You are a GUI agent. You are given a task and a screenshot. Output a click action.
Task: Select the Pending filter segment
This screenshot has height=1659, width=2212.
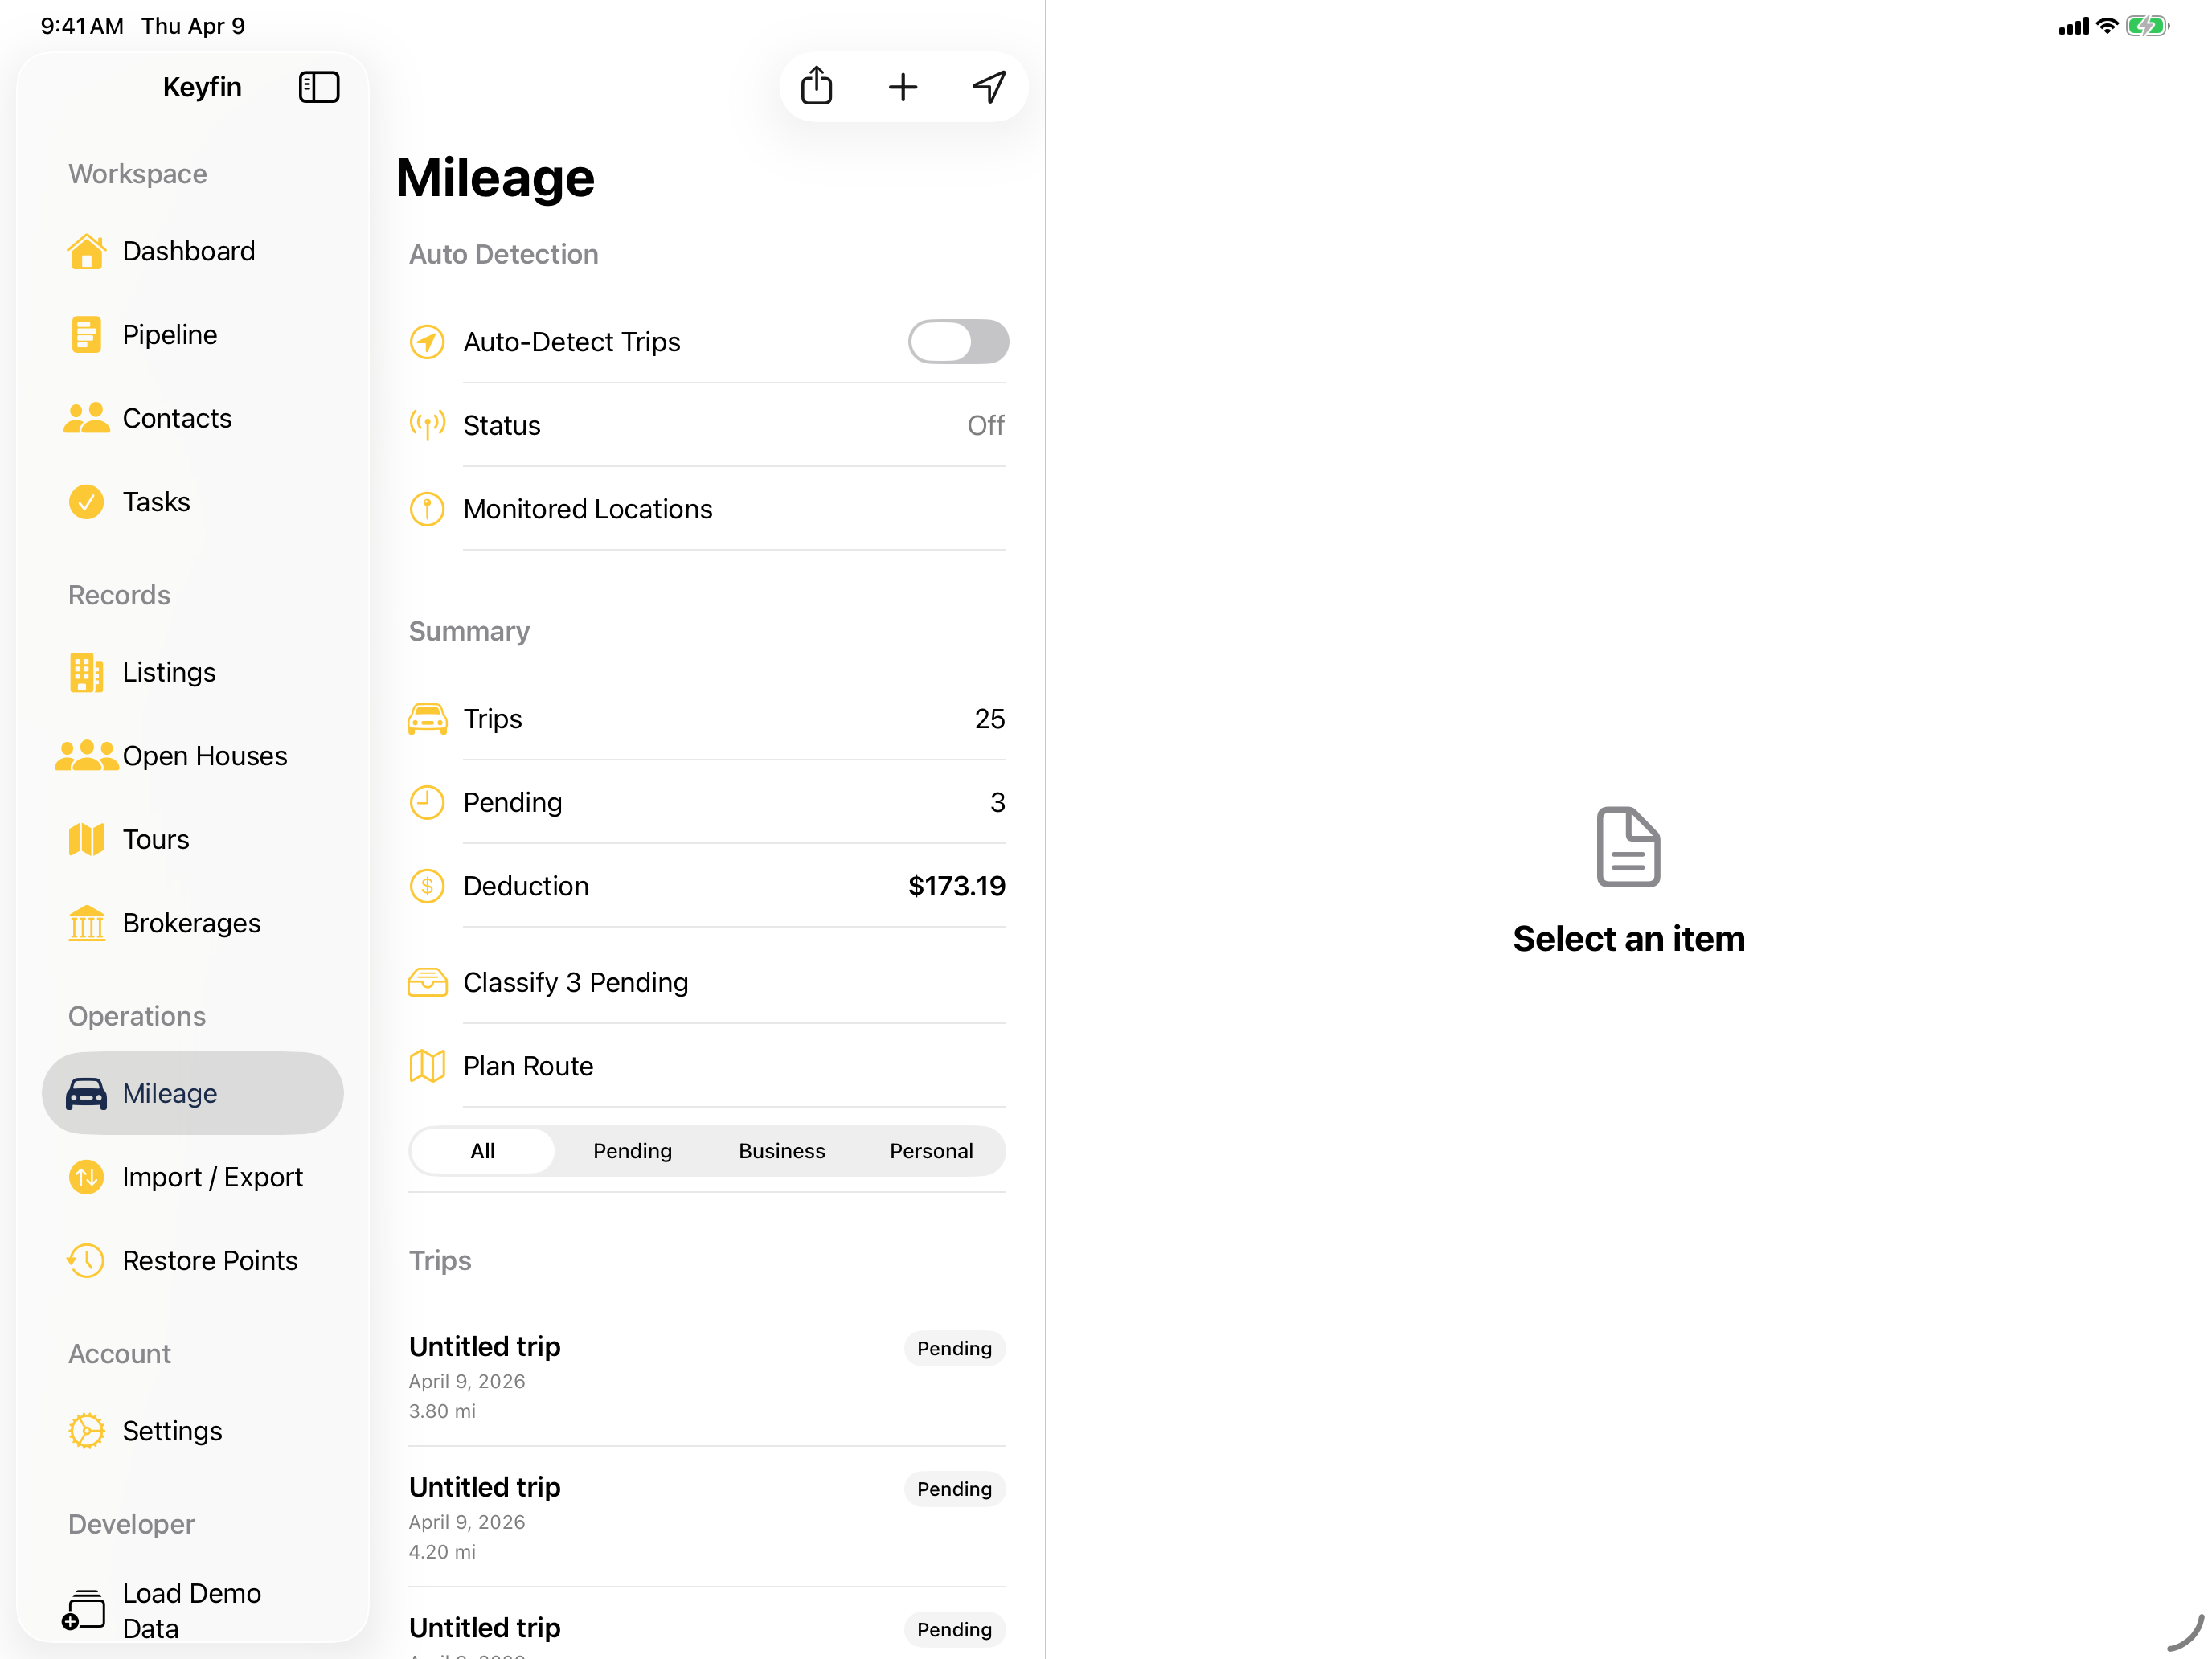click(632, 1151)
